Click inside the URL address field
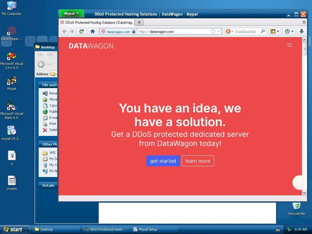 point(173,31)
